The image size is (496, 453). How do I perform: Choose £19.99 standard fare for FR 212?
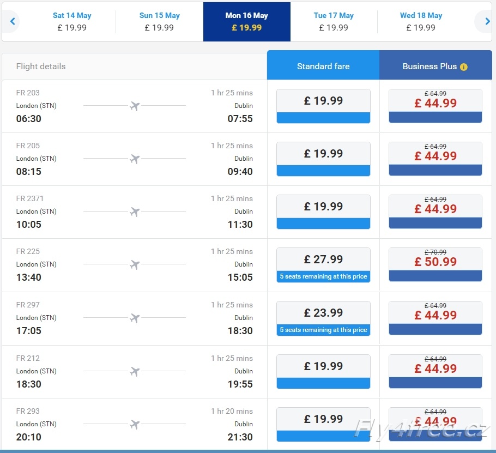click(x=323, y=371)
